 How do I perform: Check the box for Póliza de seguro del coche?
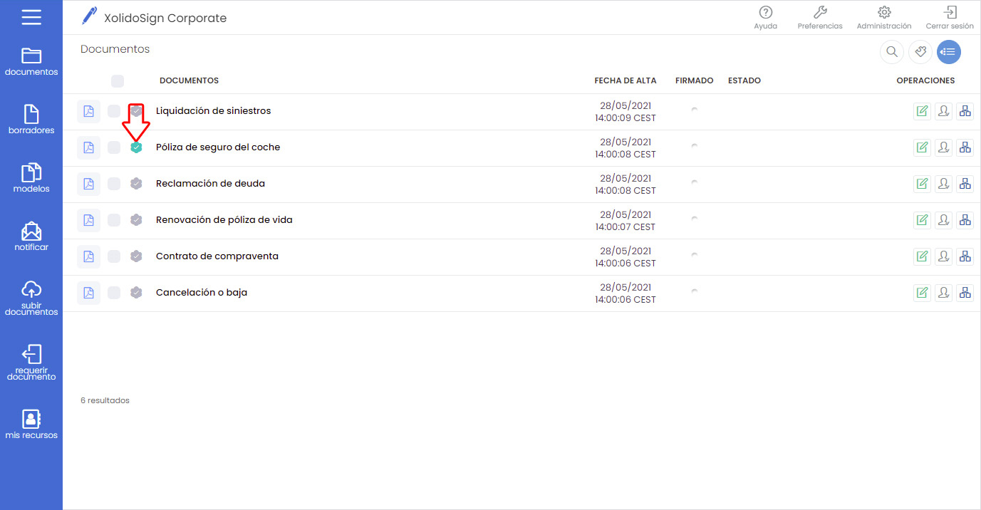click(x=114, y=147)
